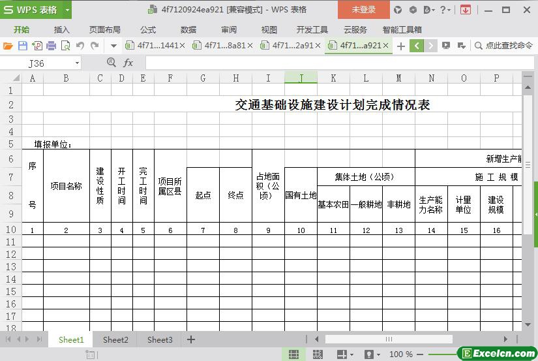Add a new document tab with plus
The width and height of the screenshot is (538, 361).
coord(401,46)
